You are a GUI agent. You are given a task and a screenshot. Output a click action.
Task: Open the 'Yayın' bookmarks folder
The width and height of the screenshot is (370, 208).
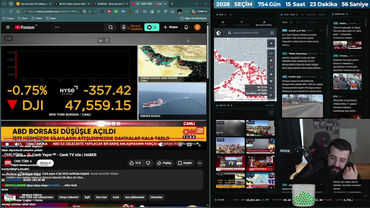point(51,18)
